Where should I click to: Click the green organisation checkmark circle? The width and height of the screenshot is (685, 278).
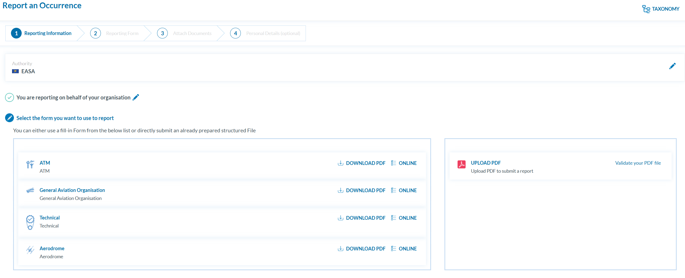point(10,98)
